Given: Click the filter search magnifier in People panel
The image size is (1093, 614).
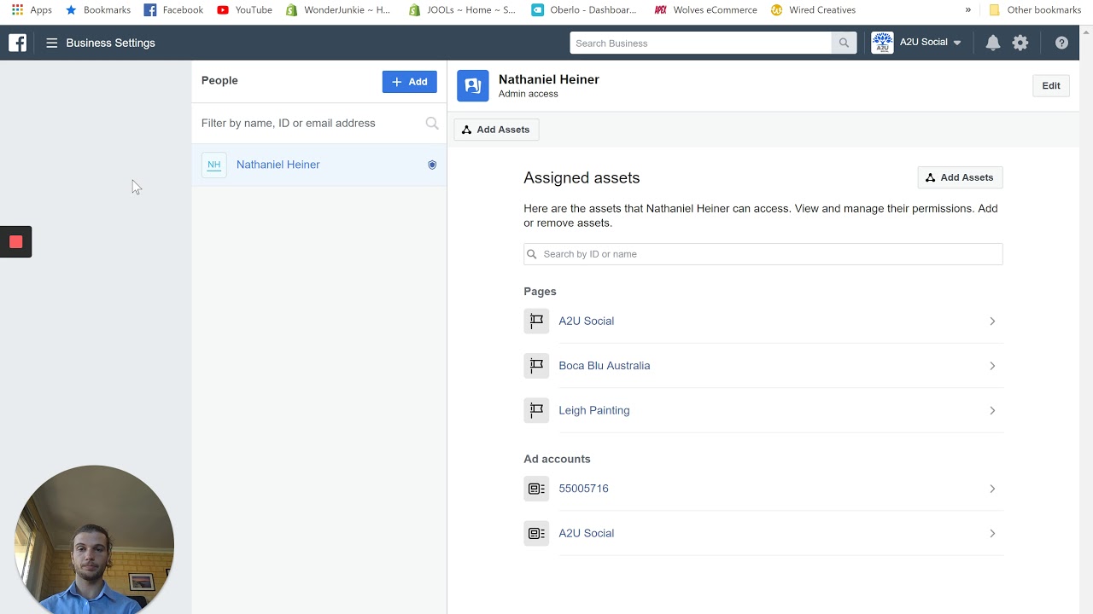Looking at the screenshot, I should 432,124.
